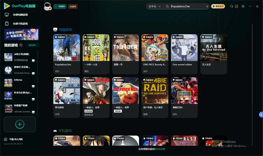Click the yellow square icon in title bar
This screenshot has height=156, width=263.
point(237,6)
